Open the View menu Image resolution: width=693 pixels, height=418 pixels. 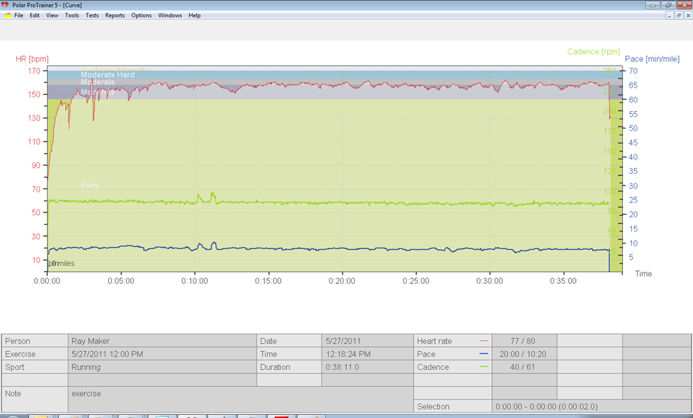52,16
